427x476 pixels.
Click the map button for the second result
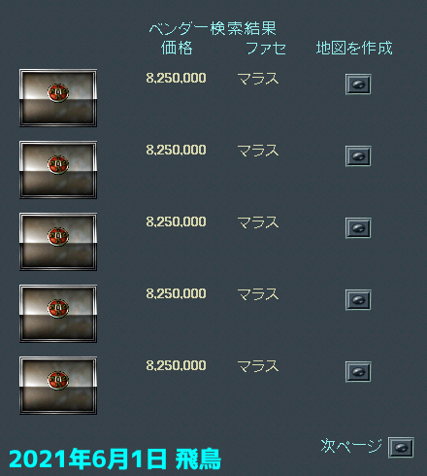click(x=358, y=156)
